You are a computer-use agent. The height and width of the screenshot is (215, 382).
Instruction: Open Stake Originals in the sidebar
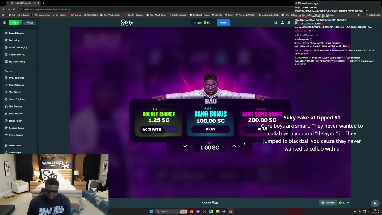tap(19, 99)
